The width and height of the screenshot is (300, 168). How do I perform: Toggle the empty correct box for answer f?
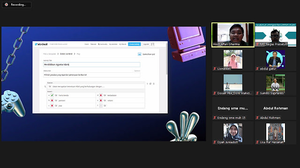point(101,105)
